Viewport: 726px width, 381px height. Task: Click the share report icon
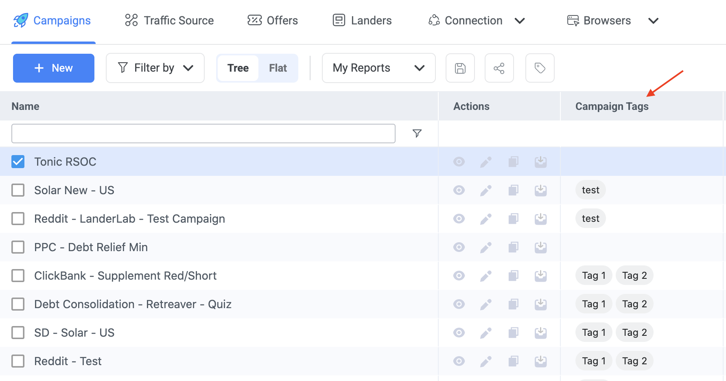499,68
